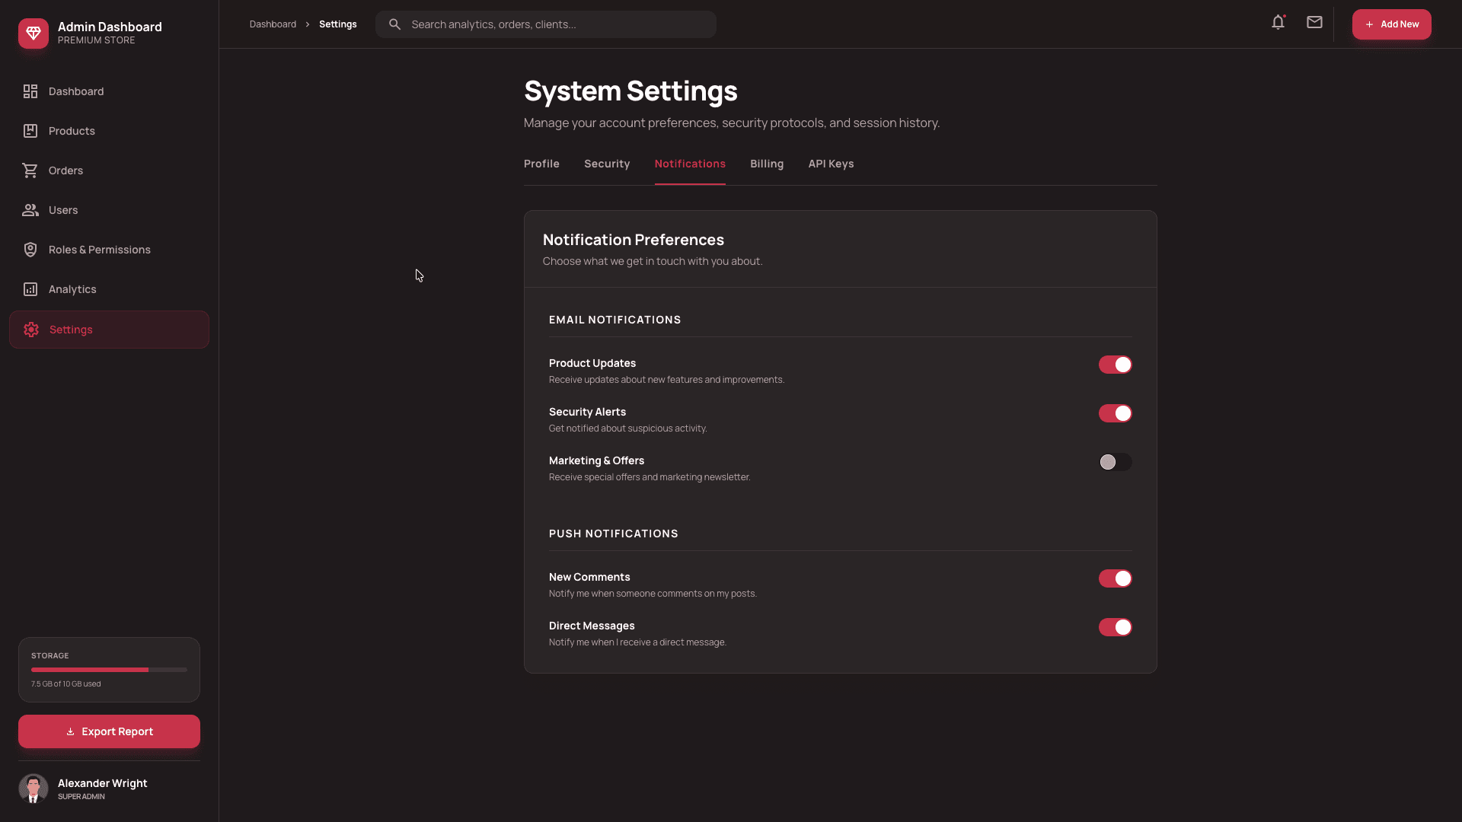Open the Users section icon
1462x822 pixels.
tap(30, 210)
